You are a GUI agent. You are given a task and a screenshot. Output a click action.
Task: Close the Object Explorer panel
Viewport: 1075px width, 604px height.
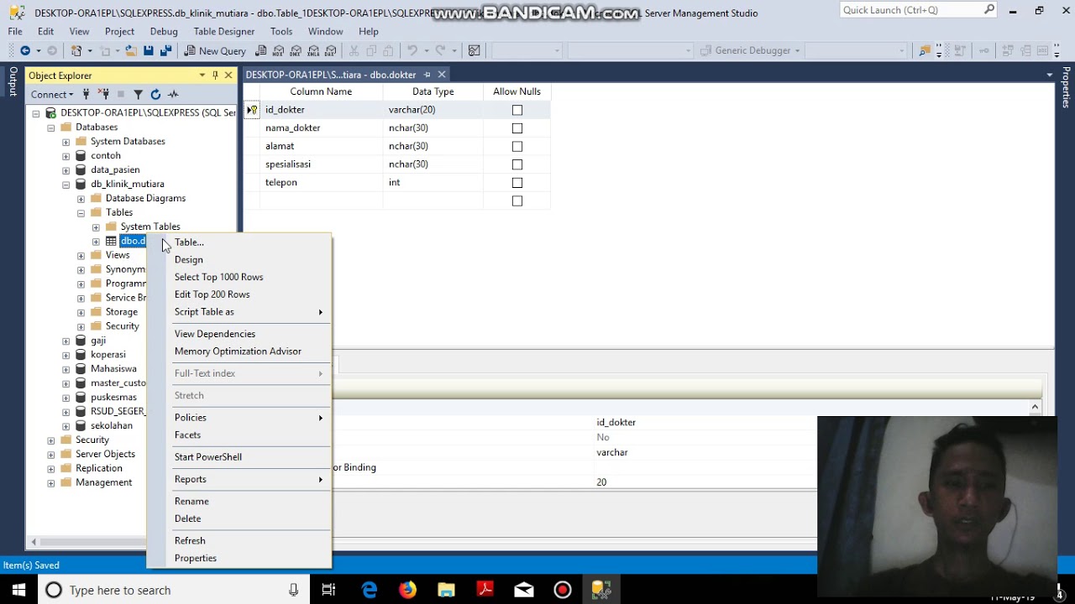(x=228, y=75)
